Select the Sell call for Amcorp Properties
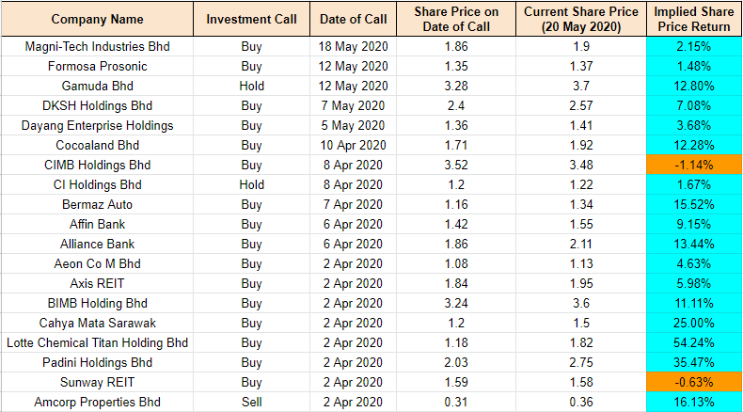Image resolution: width=743 pixels, height=412 pixels. (x=250, y=402)
